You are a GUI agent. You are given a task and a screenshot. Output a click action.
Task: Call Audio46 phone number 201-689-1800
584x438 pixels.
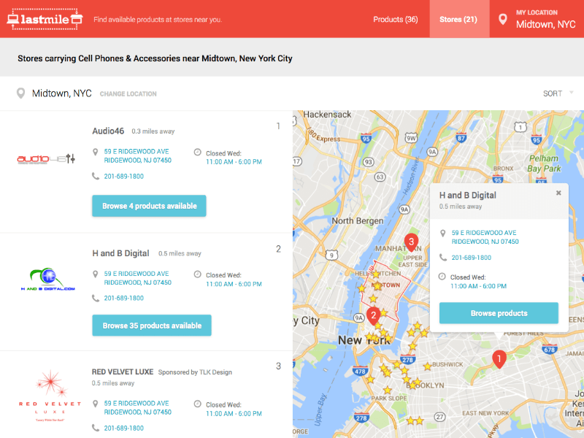[x=123, y=177]
